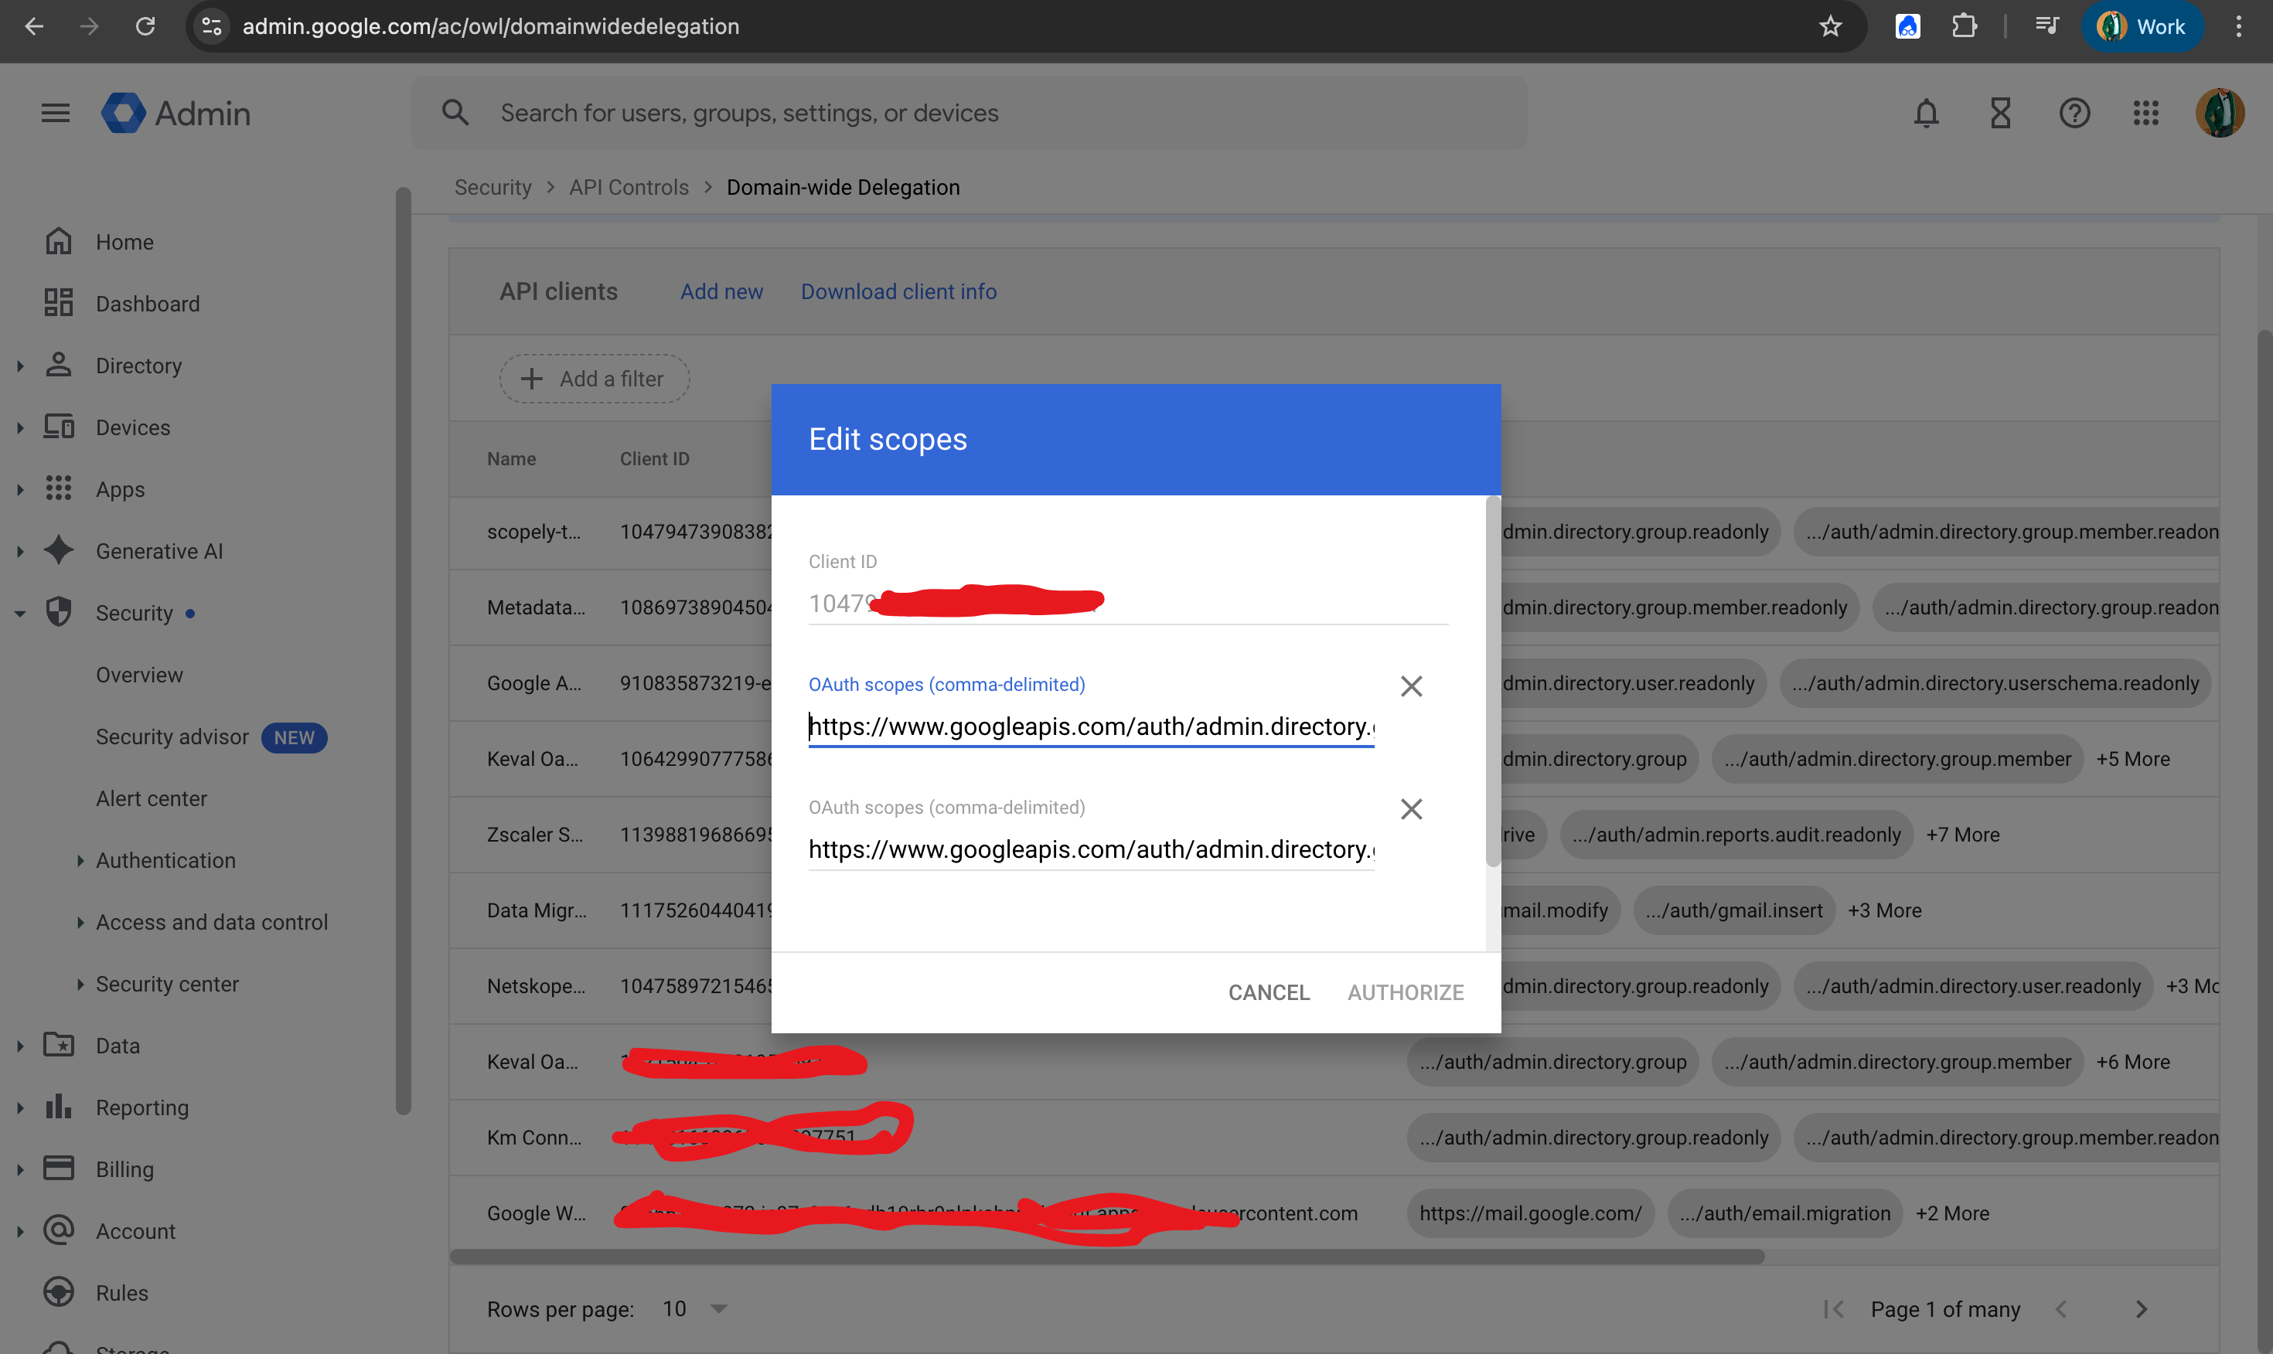Click the API Controls breadcrumb link
The height and width of the screenshot is (1354, 2273).
pyautogui.click(x=629, y=187)
